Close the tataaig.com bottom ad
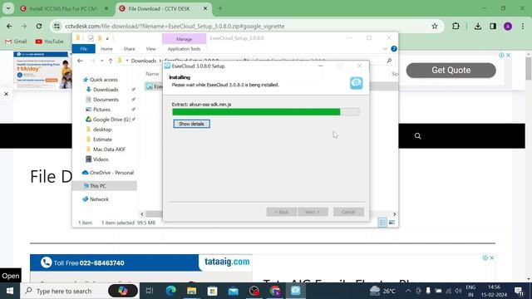 pos(491,258)
